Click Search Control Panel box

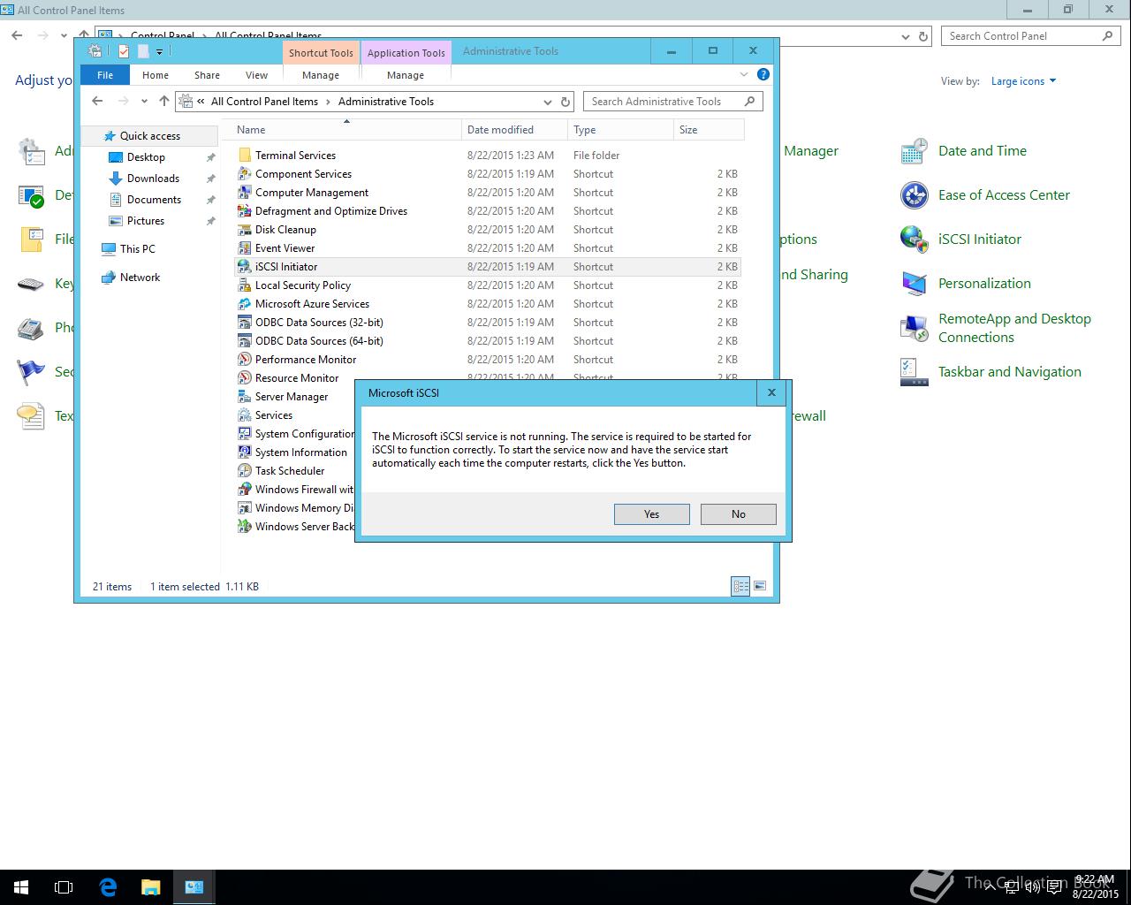pyautogui.click(x=1030, y=36)
